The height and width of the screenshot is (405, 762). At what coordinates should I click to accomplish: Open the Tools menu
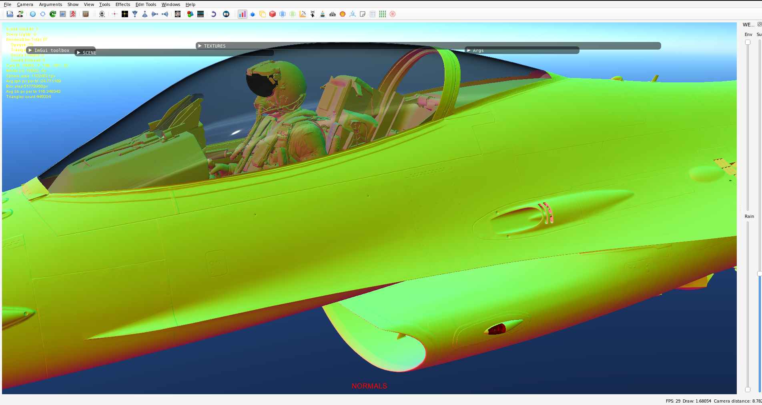coord(104,4)
